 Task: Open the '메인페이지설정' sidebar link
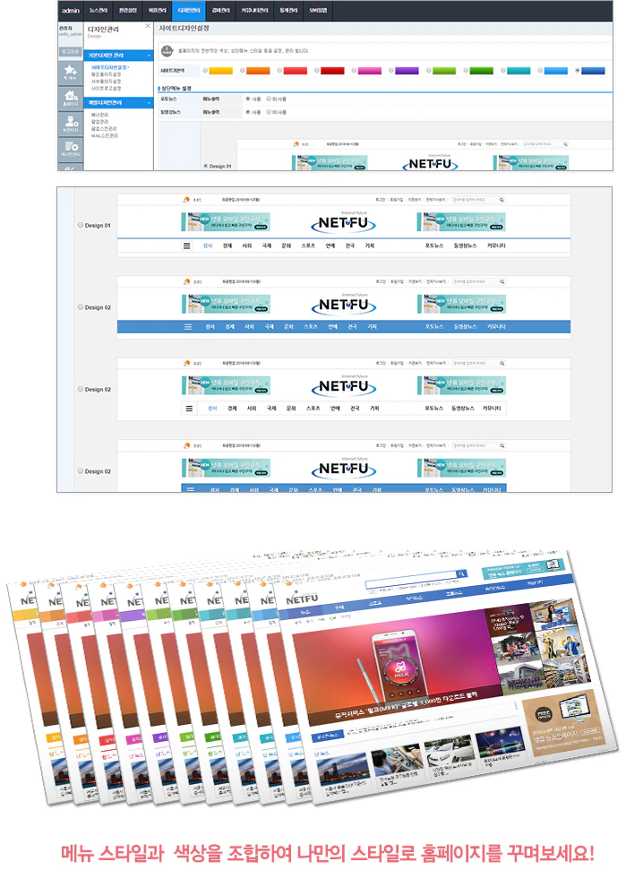tap(107, 73)
